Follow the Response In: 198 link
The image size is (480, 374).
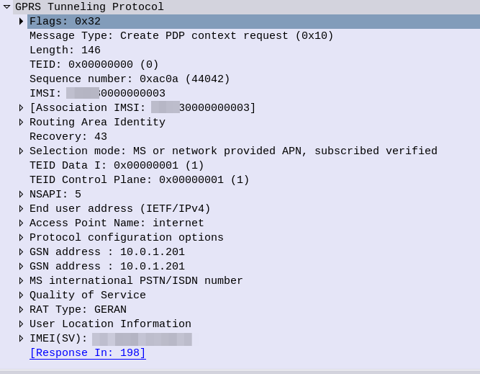pos(87,353)
